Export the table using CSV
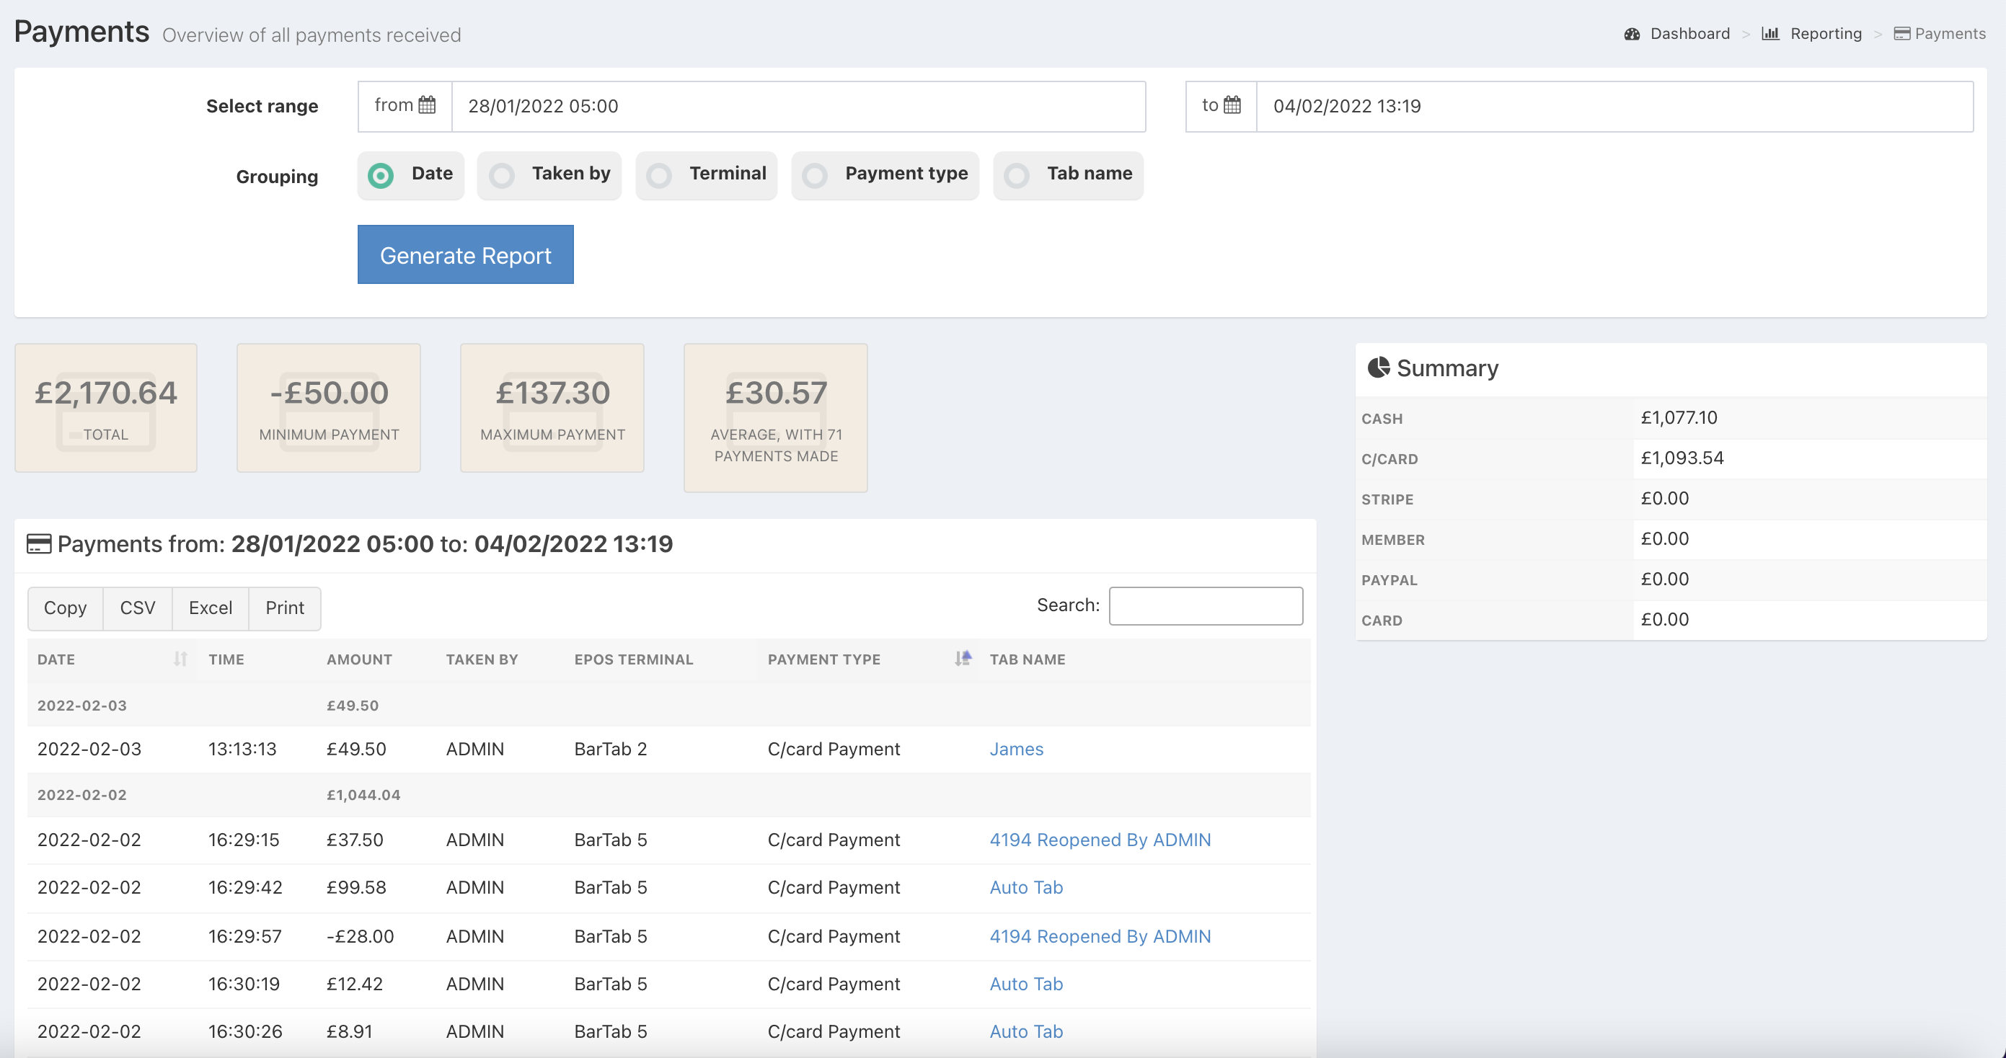 tap(137, 608)
